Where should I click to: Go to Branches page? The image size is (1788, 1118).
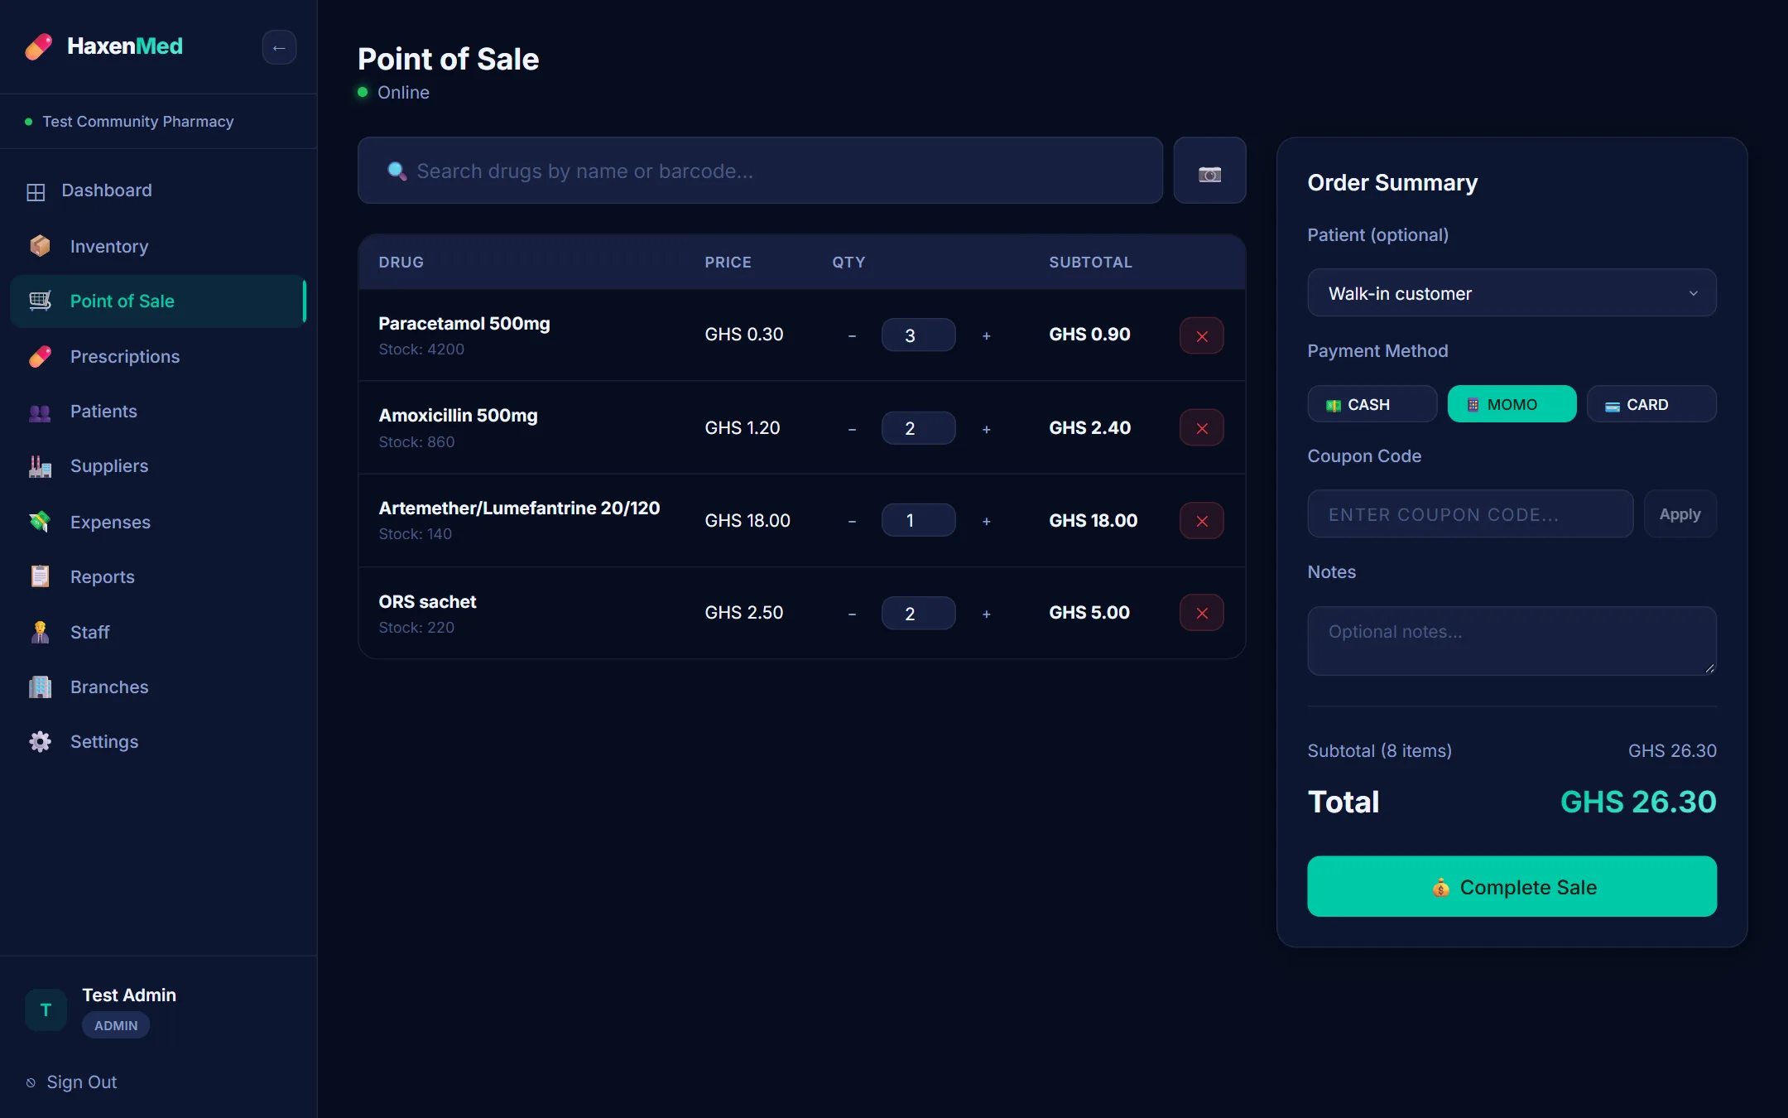click(x=158, y=687)
